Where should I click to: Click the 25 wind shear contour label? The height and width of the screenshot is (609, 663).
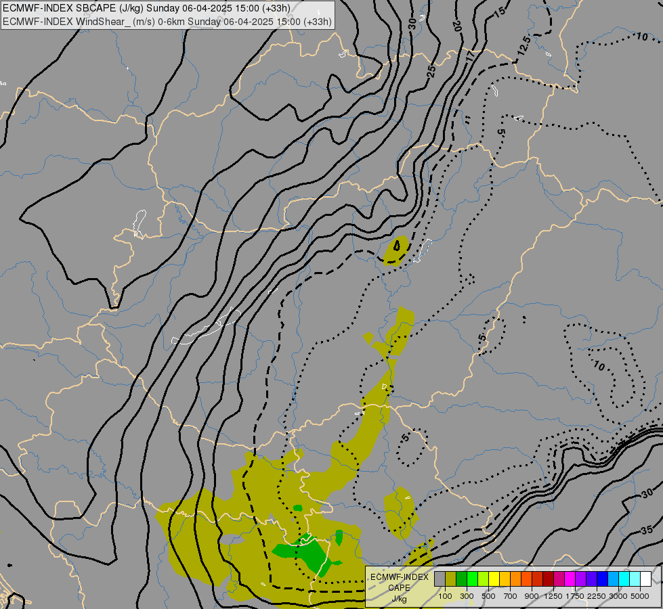pyautogui.click(x=431, y=71)
